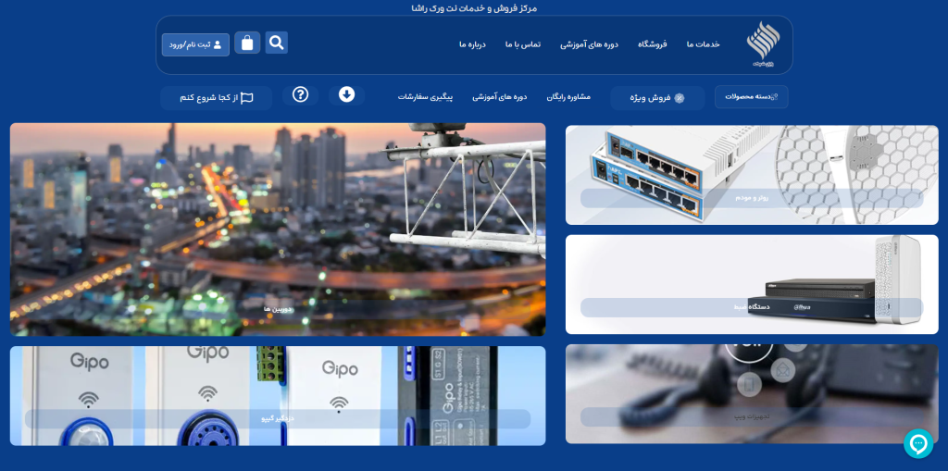Open the Dahua recorder device banner

tap(751, 284)
